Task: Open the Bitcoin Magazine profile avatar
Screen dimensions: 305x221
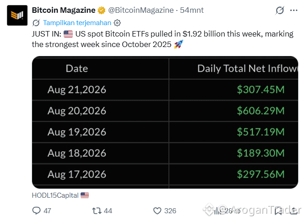Action: (17, 16)
